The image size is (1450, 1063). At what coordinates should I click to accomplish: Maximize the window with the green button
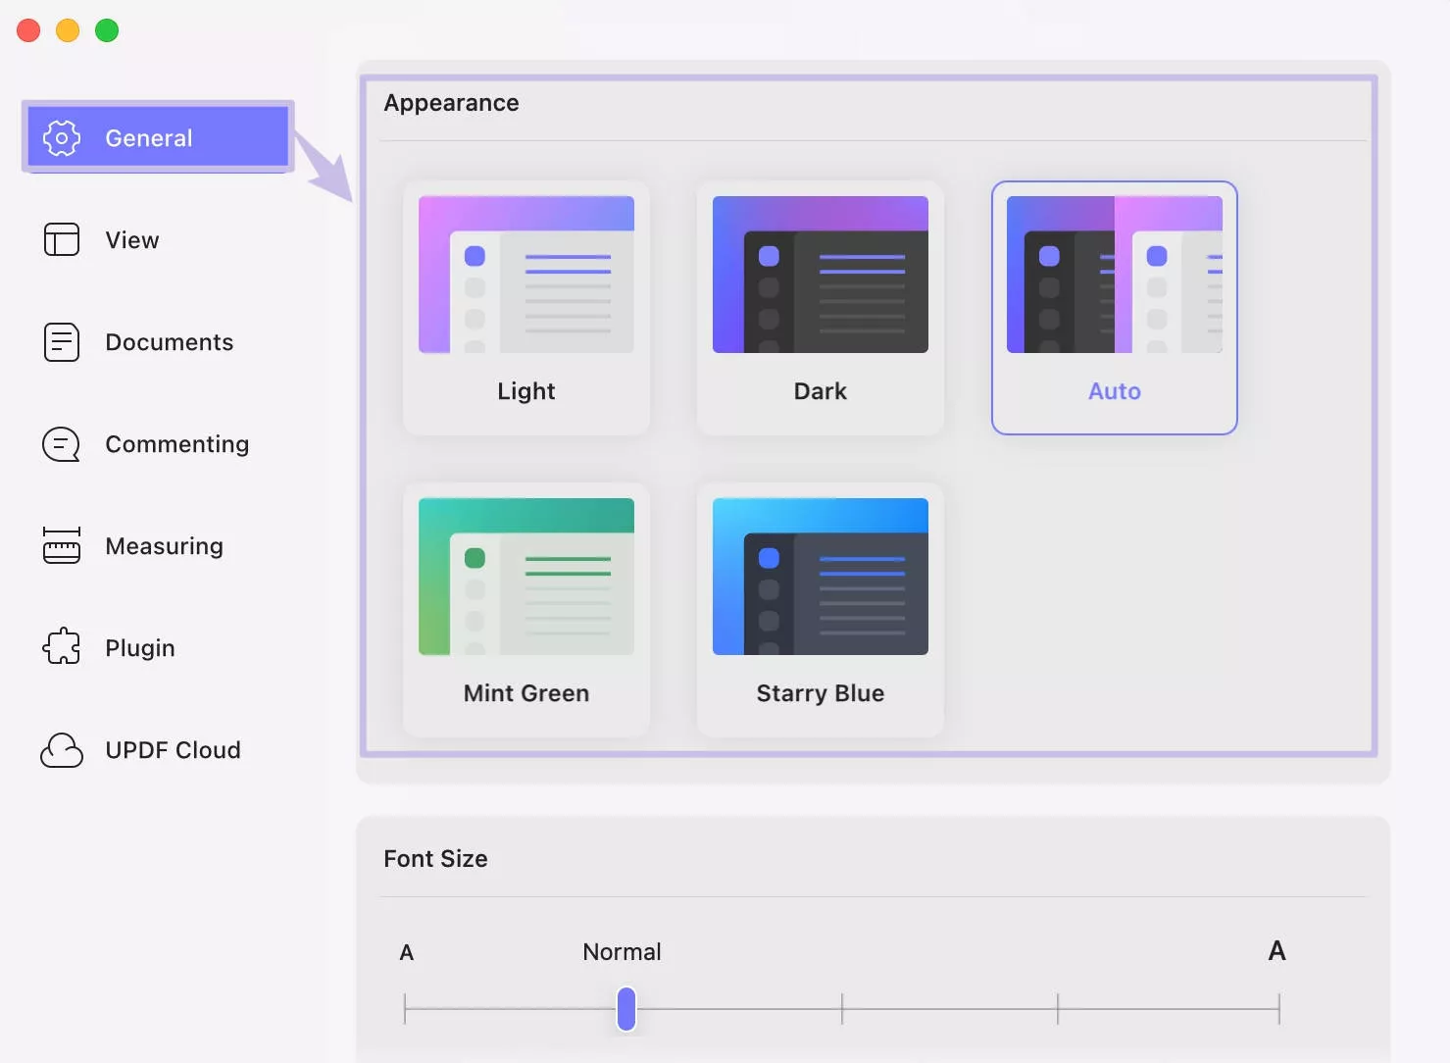coord(107,30)
